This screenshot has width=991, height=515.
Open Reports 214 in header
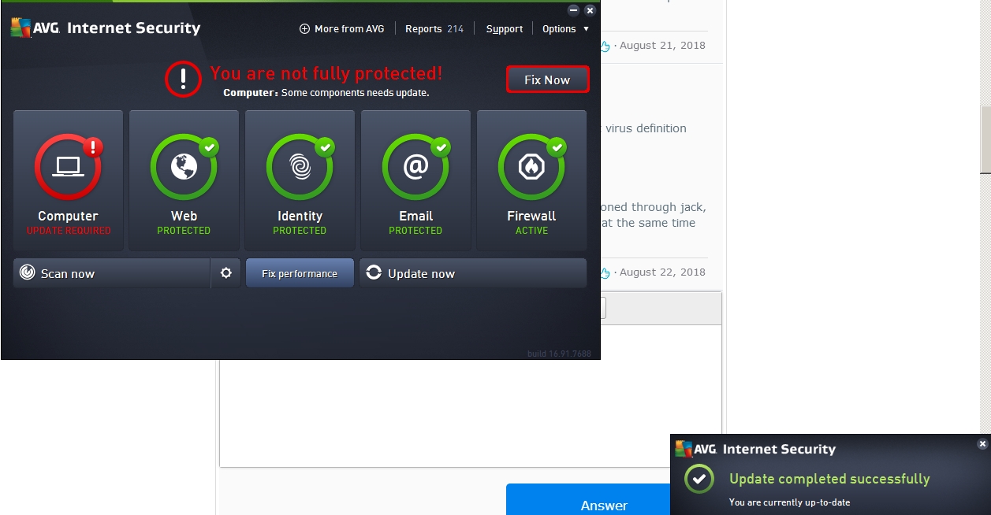(x=434, y=29)
